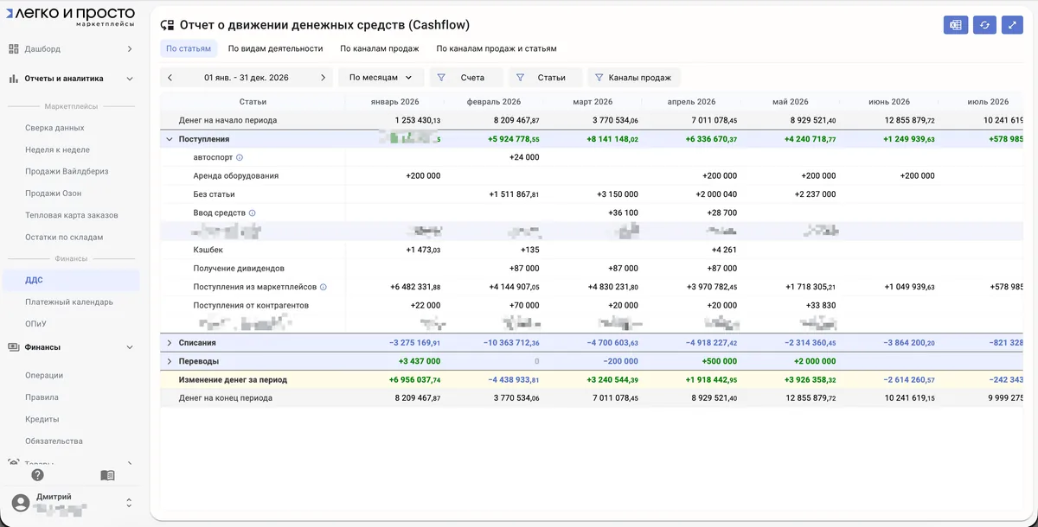Click the Дашборд grid icon
Image resolution: width=1038 pixels, height=527 pixels.
point(14,49)
